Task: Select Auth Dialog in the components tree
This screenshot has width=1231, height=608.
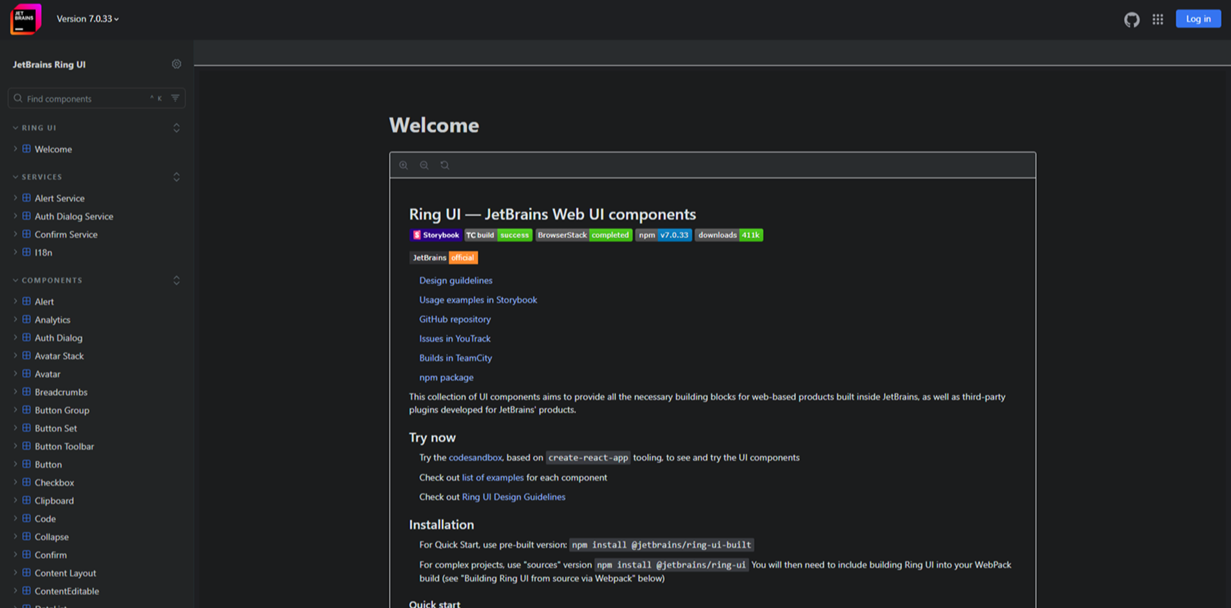Action: tap(58, 338)
